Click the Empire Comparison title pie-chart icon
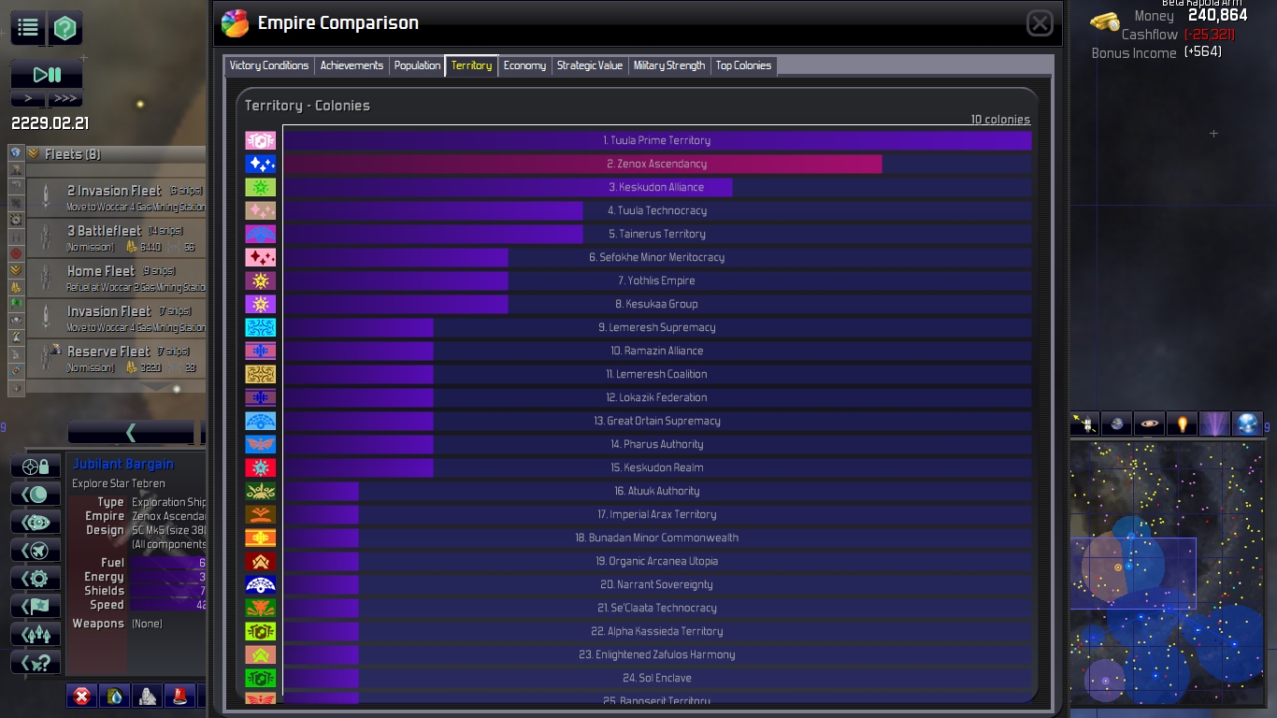1277x718 pixels. [x=235, y=23]
